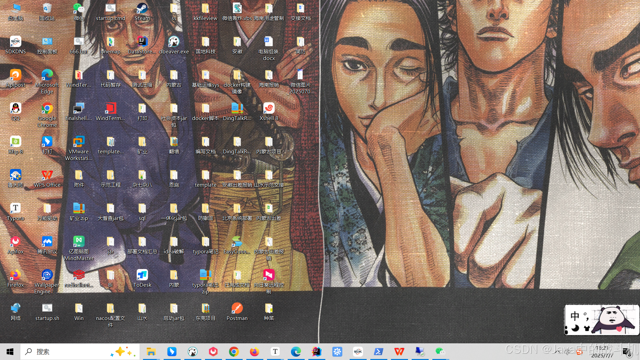Launch Xshell 8 from the desktop
Viewport: 640px width, 360px height.
tap(269, 109)
